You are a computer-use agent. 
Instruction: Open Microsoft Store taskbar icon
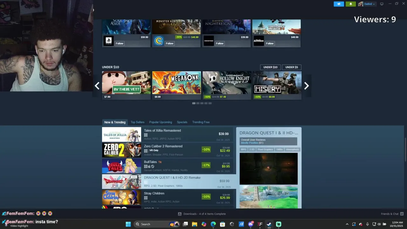click(x=223, y=224)
